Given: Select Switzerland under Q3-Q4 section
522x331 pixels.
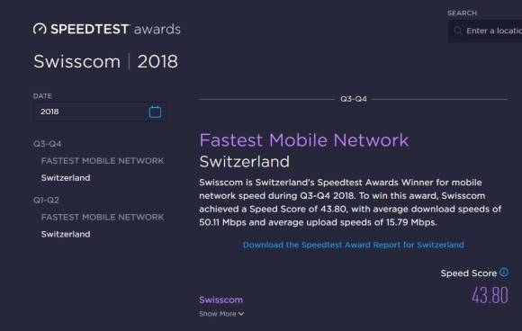Looking at the screenshot, I should click(x=66, y=178).
